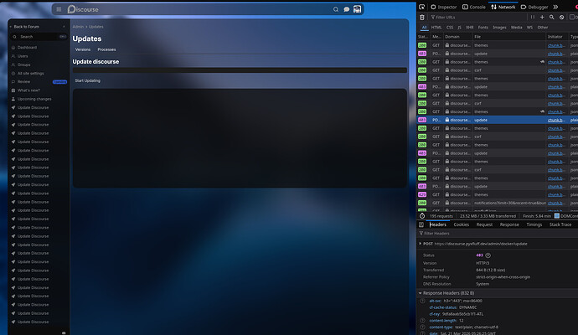
Task: Sort network requests by File column header
Action: 508,37
